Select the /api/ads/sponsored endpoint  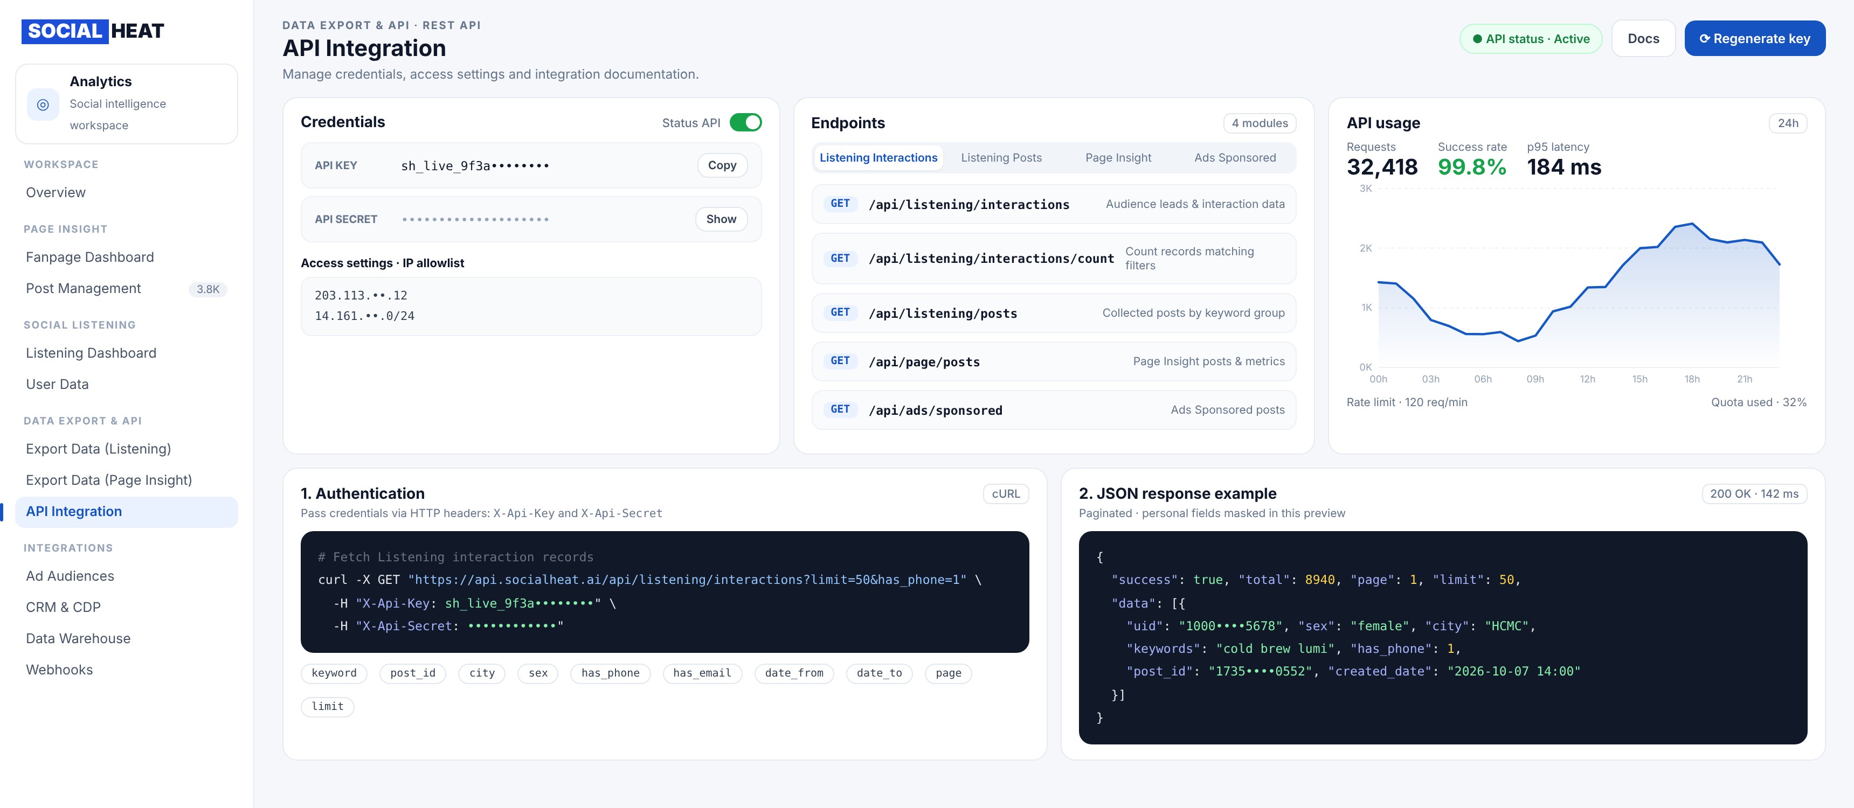point(1053,410)
